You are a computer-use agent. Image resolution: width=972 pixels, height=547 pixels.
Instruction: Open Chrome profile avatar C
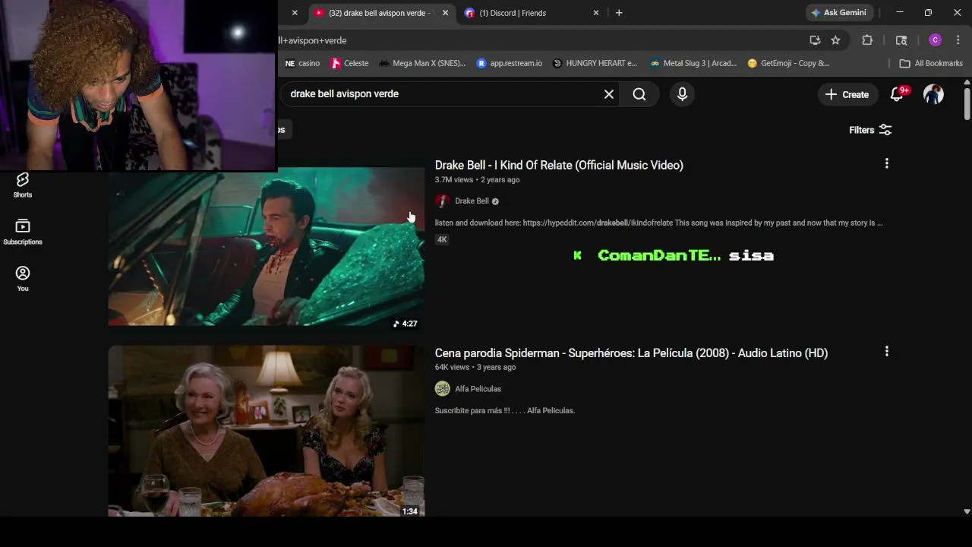[x=935, y=40]
